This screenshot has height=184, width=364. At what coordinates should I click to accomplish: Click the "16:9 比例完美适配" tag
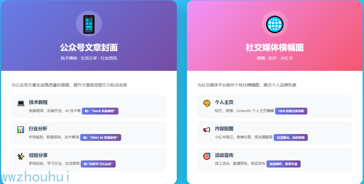pyautogui.click(x=291, y=111)
